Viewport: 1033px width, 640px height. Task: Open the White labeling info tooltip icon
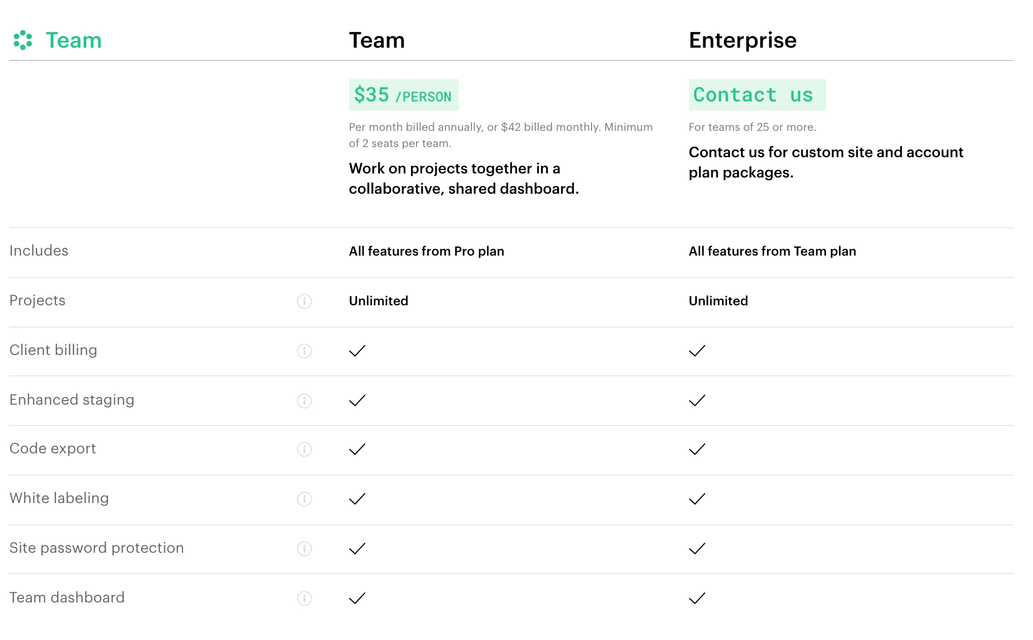304,499
